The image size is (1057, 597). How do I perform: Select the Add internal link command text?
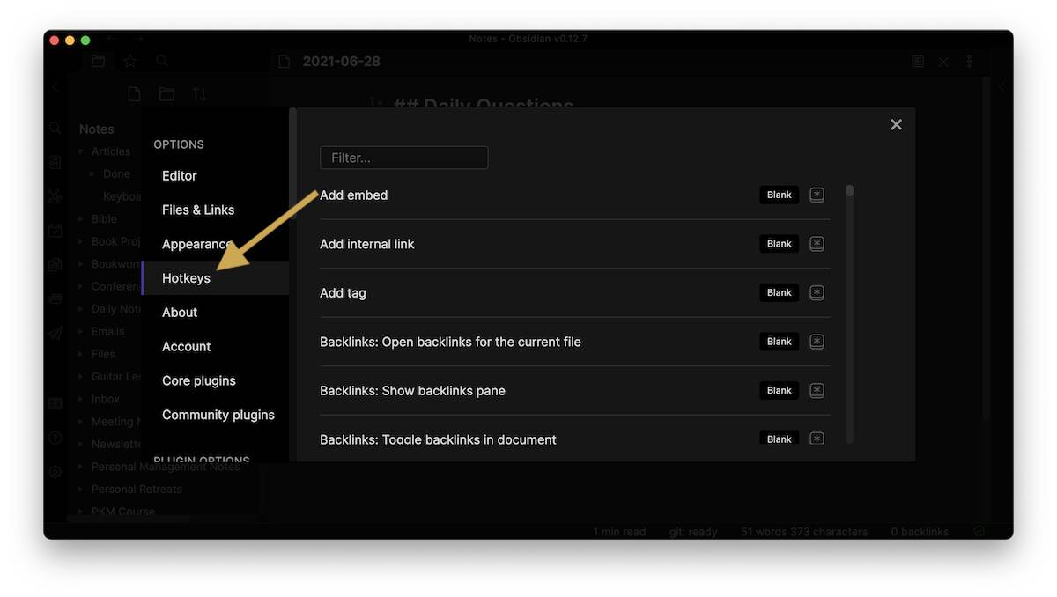click(366, 244)
